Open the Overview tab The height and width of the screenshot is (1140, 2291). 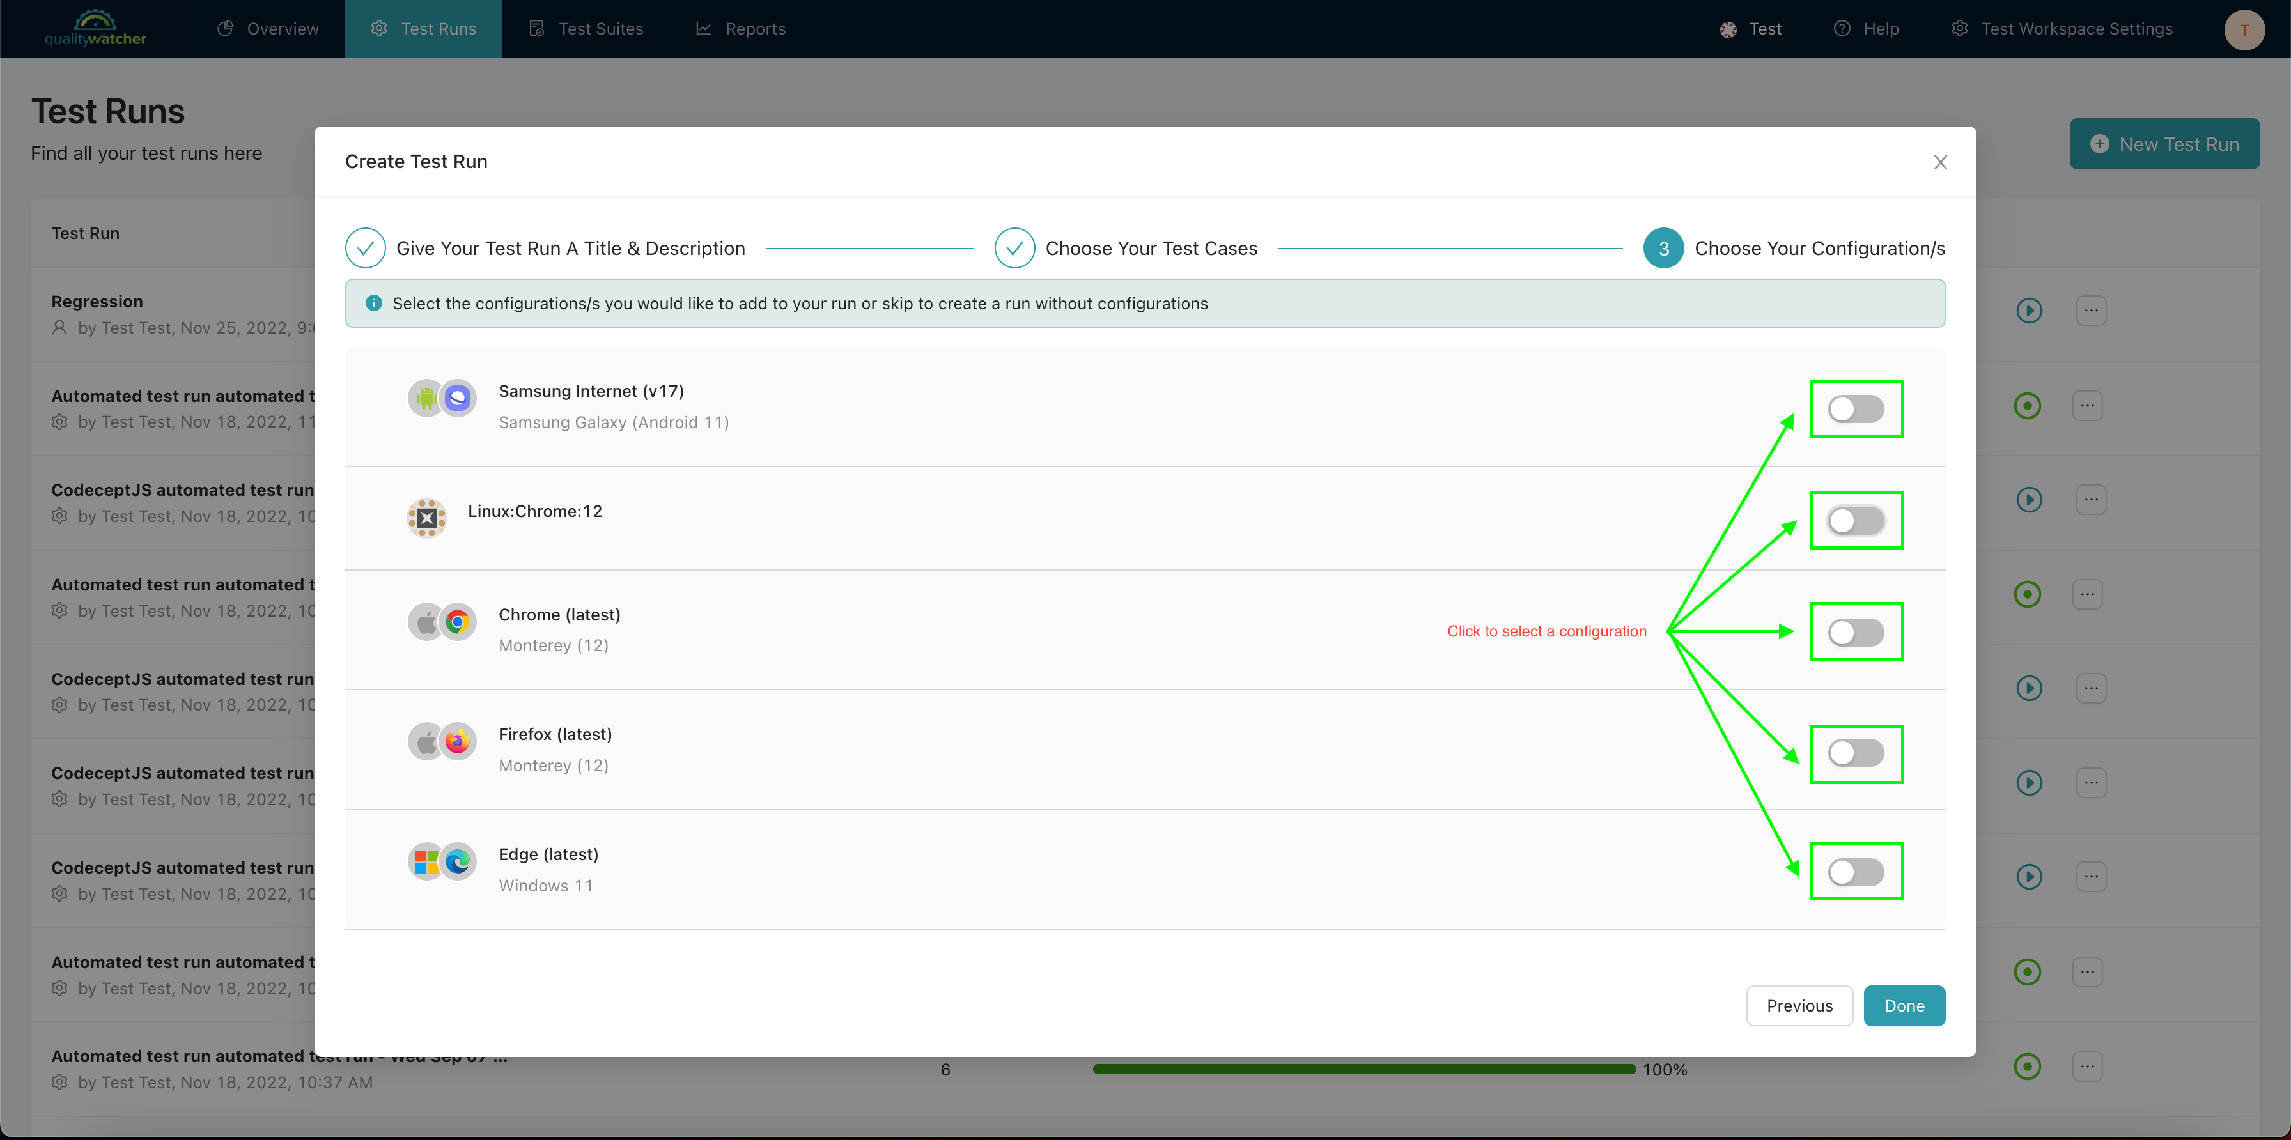[267, 29]
